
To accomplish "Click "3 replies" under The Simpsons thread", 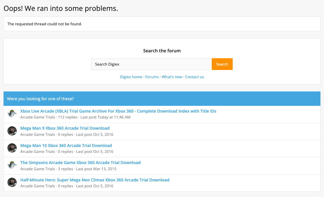I will [x=65, y=169].
